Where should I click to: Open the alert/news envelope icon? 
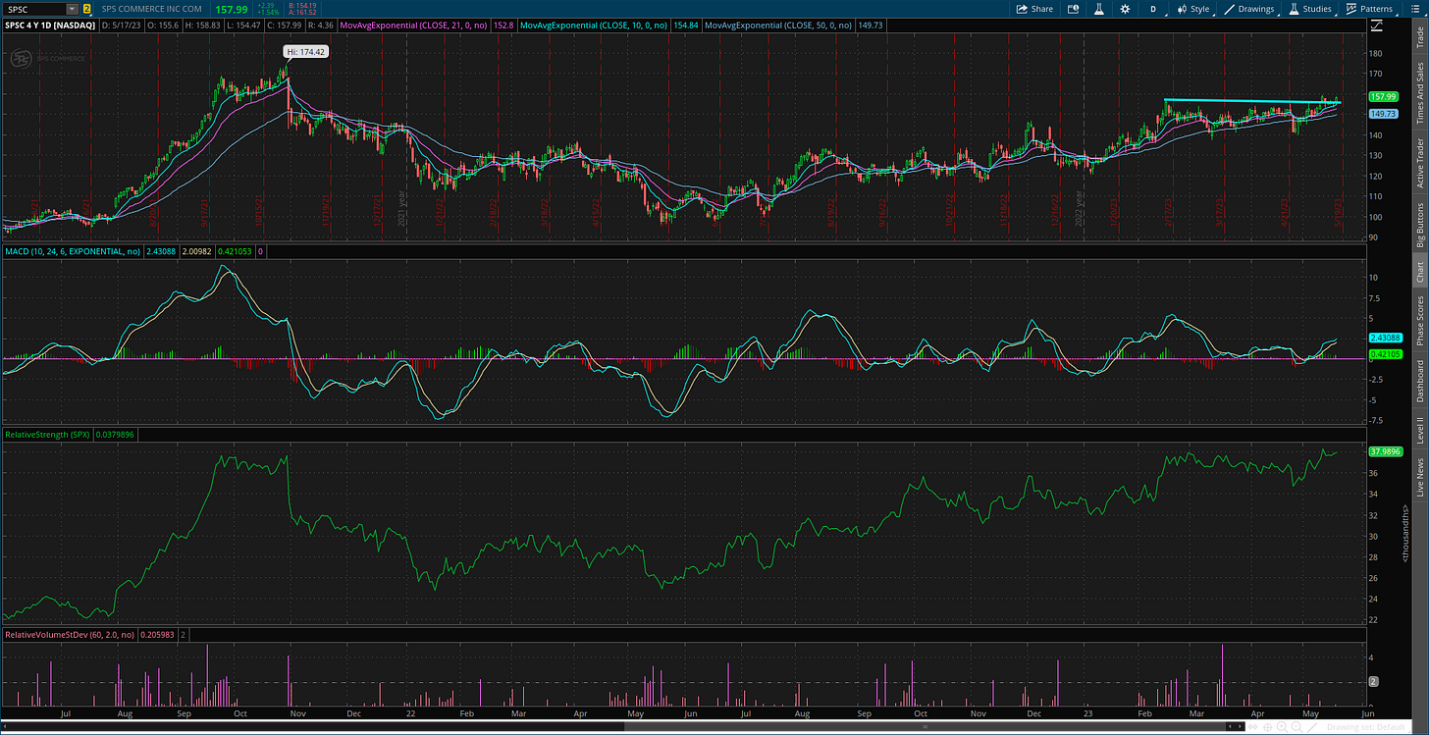[1073, 9]
